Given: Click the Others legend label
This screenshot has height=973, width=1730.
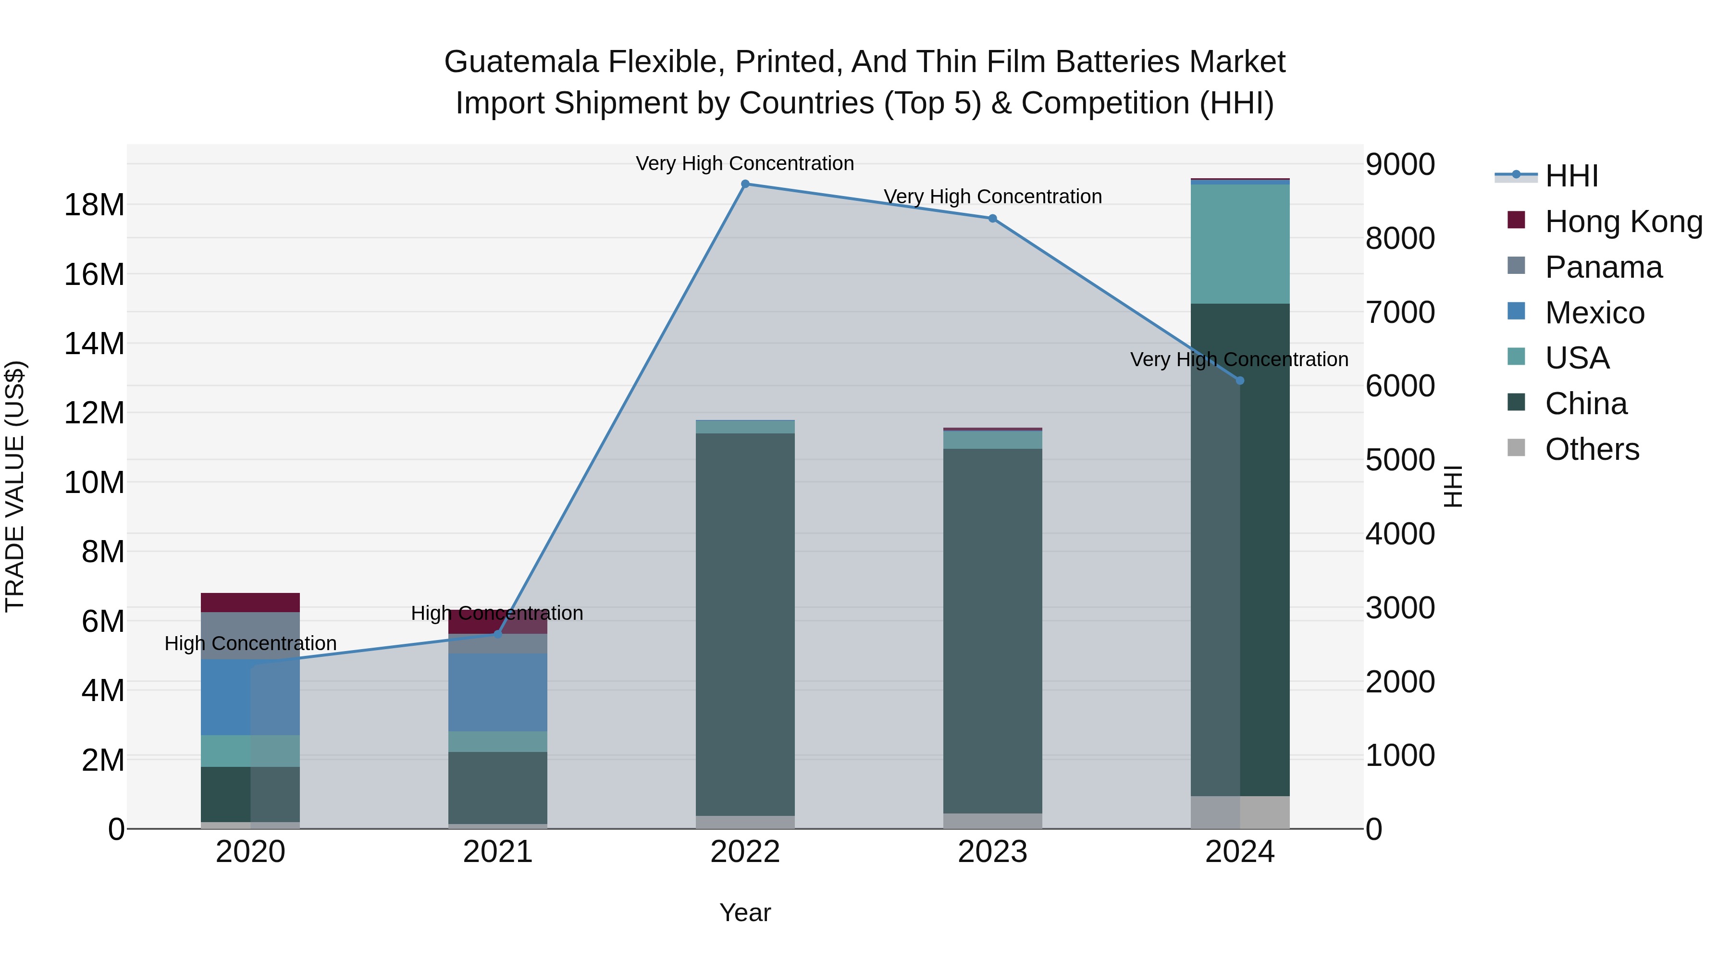Looking at the screenshot, I should (1593, 449).
